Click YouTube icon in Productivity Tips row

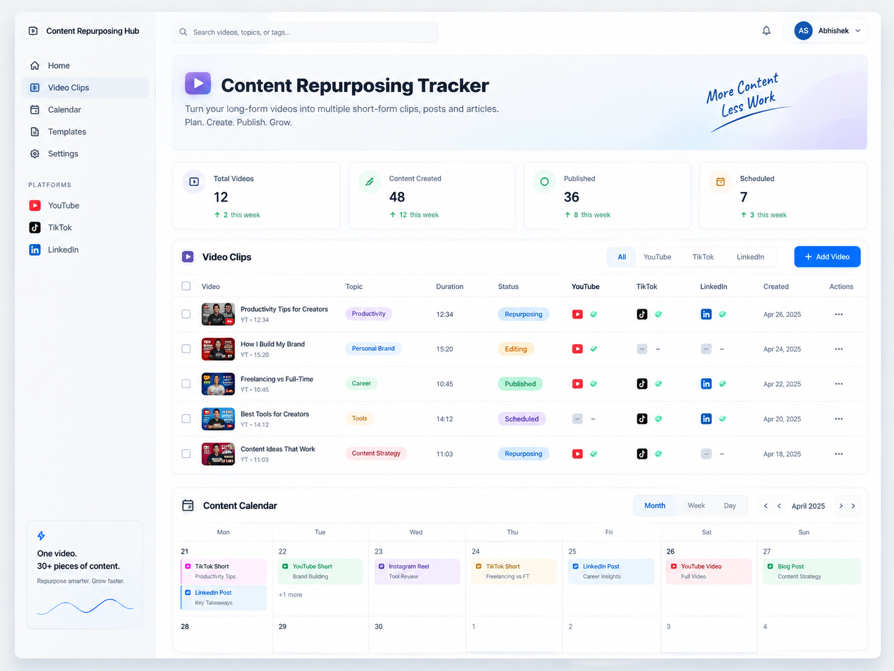pos(577,314)
